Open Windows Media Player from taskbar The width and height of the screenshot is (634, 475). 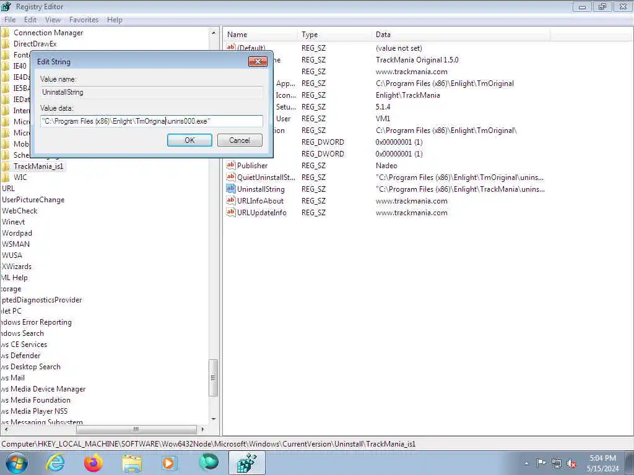170,463
